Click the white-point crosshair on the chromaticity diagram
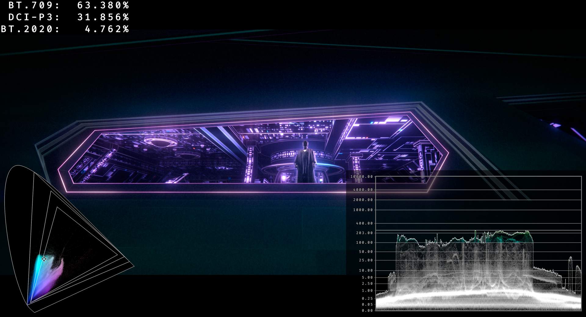The width and height of the screenshot is (586, 317). (44, 259)
